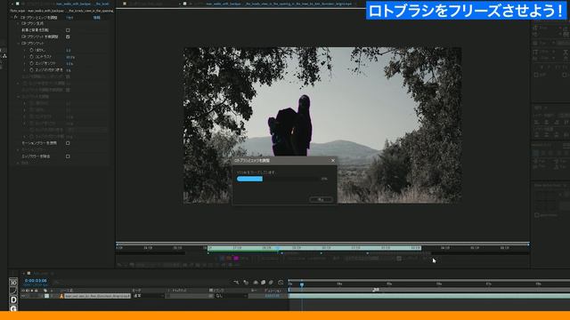570x320 pixels.
Task: Click the timeline playhead marker
Action: (x=302, y=284)
